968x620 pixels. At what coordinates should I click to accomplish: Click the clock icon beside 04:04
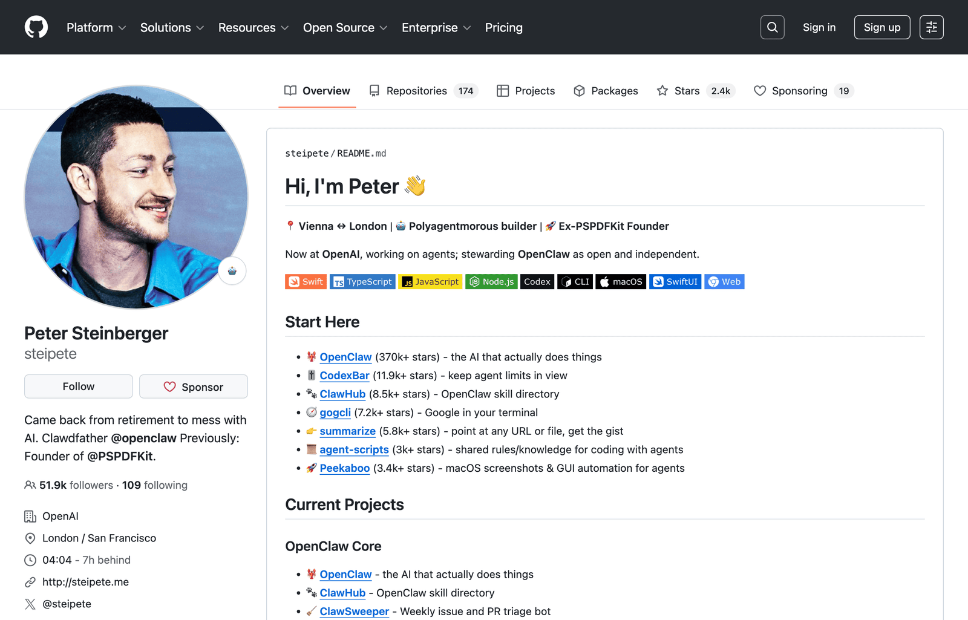point(30,560)
